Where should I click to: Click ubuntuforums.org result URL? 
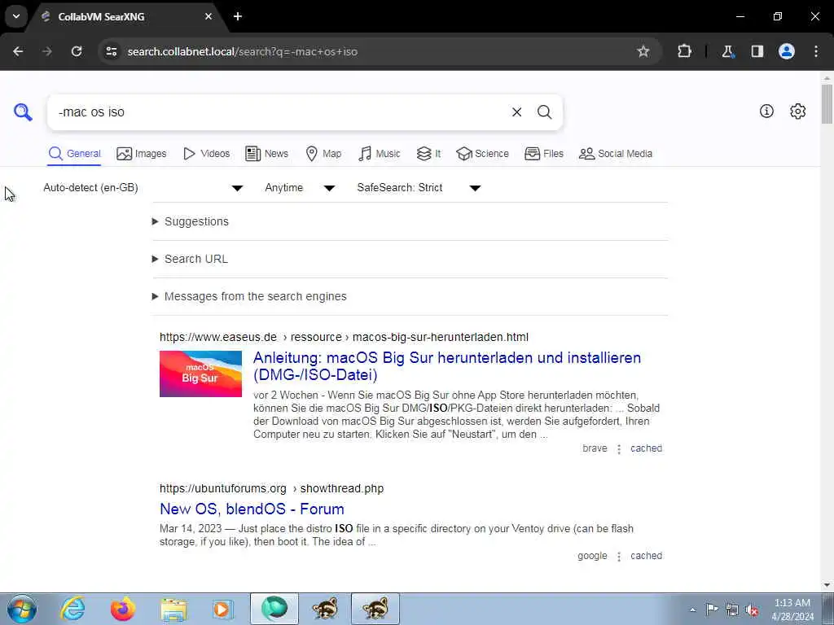pyautogui.click(x=272, y=488)
